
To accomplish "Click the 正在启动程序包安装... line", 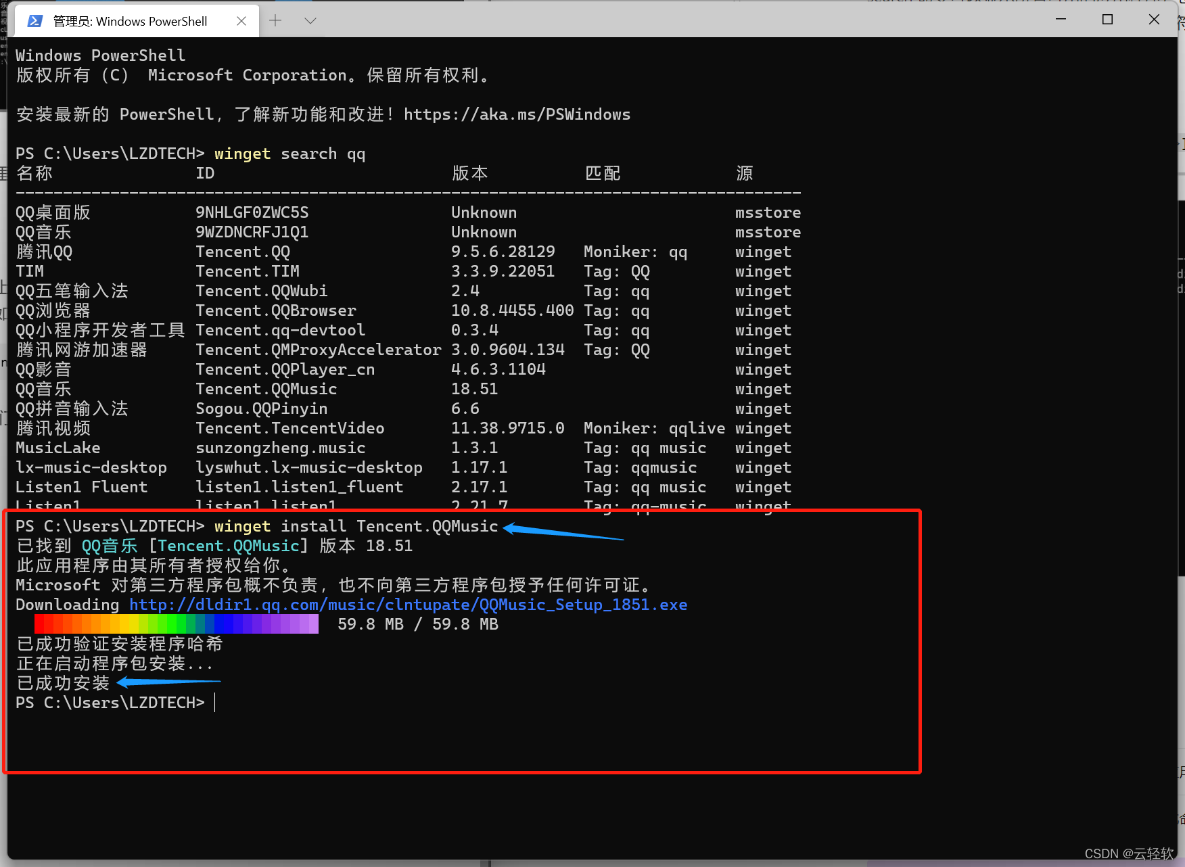I will [x=115, y=664].
